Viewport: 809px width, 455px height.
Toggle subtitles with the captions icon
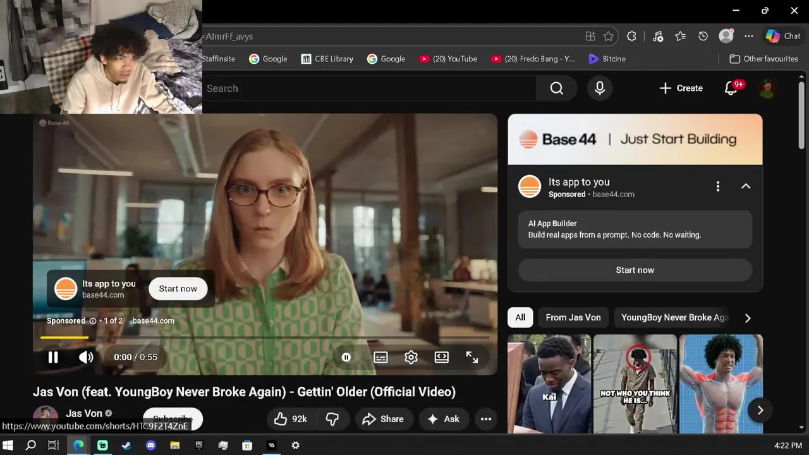(x=380, y=357)
